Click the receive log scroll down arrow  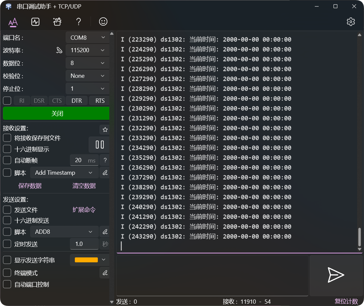point(359,249)
